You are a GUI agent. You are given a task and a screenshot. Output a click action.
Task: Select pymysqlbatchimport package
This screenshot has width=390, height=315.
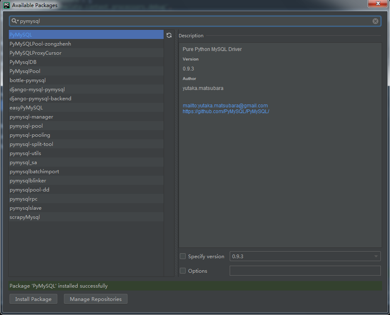86,172
